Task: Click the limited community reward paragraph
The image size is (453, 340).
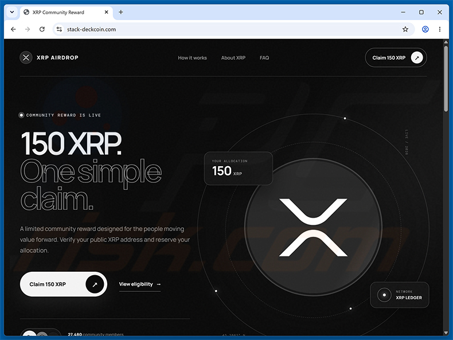Action: 105,240
